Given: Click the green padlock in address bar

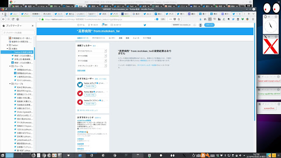Looking at the screenshot, I should click(x=43, y=19).
